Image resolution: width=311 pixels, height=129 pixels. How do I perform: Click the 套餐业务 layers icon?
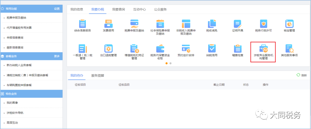pos(2,56)
